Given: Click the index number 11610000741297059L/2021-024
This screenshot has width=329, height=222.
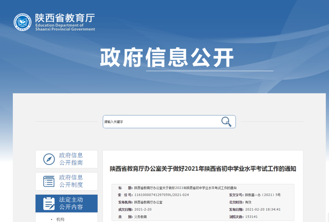Looking at the screenshot, I should tap(162, 195).
